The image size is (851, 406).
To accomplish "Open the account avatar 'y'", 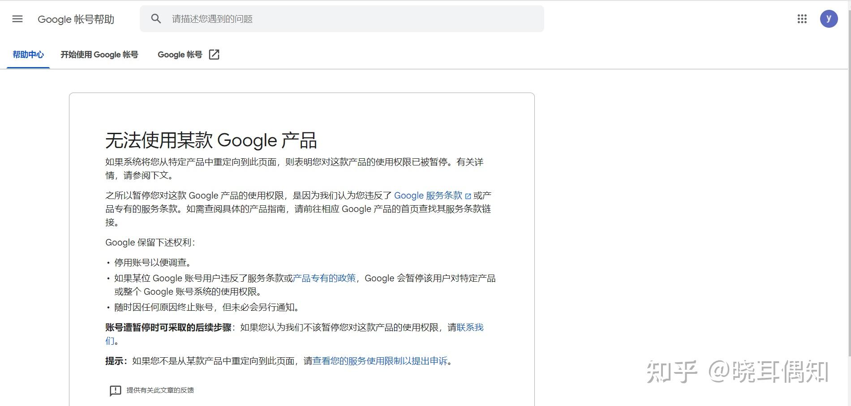I will pos(829,19).
